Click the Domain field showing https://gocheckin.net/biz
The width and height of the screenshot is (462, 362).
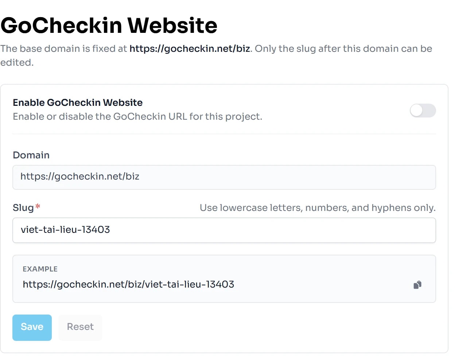224,177
